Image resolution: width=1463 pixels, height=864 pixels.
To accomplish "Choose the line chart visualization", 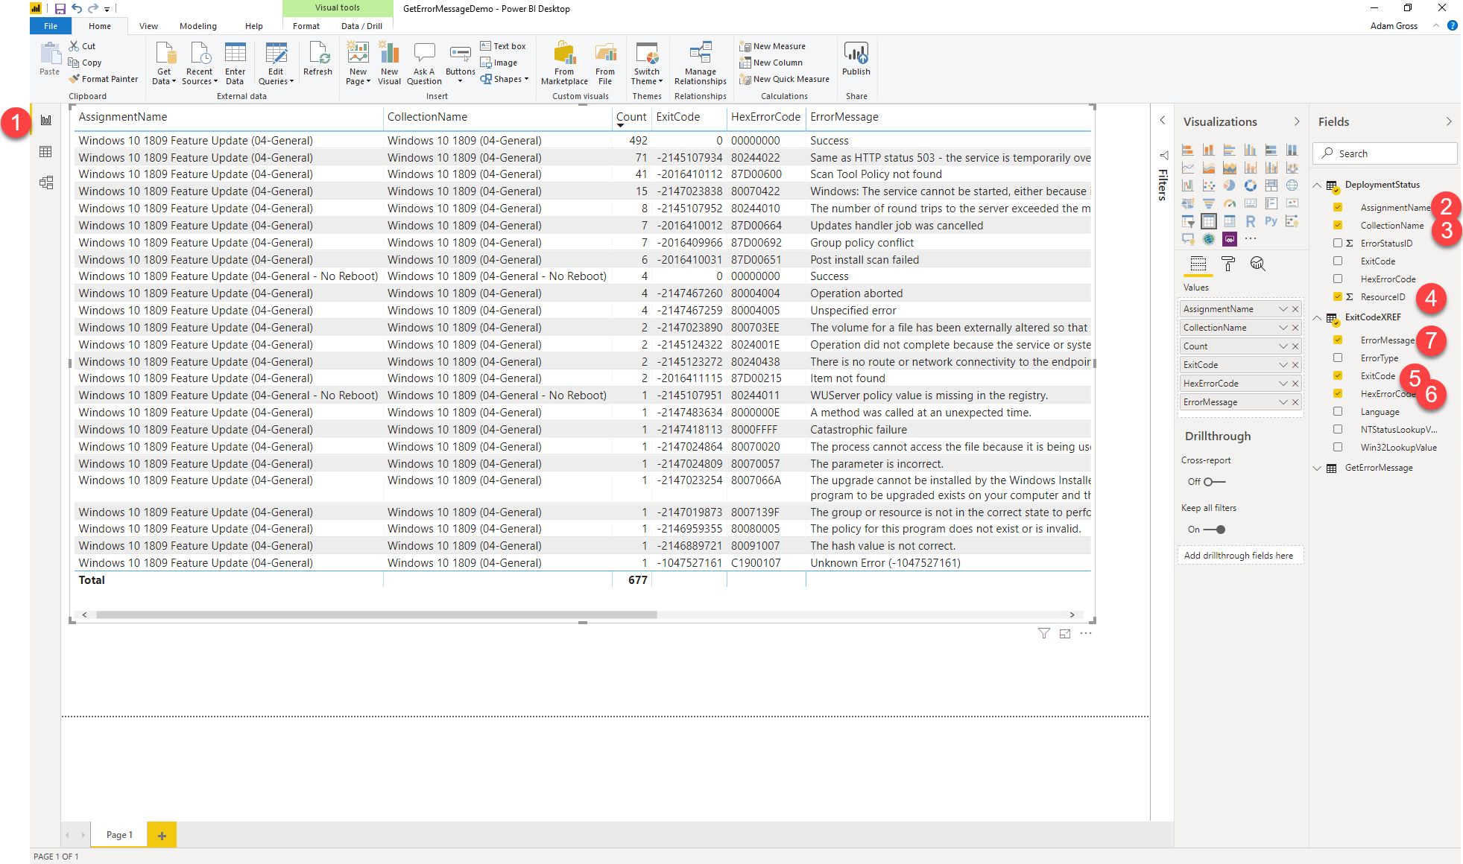I will [1188, 168].
